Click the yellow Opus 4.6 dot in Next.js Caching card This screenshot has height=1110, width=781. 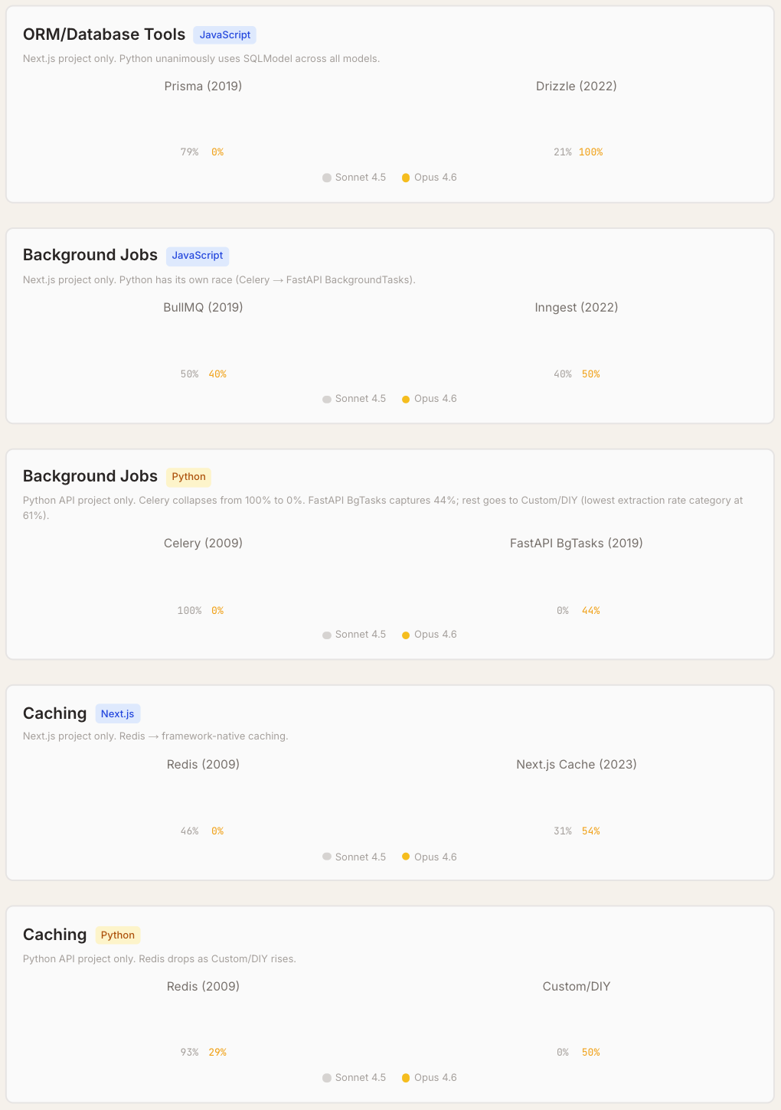point(406,857)
